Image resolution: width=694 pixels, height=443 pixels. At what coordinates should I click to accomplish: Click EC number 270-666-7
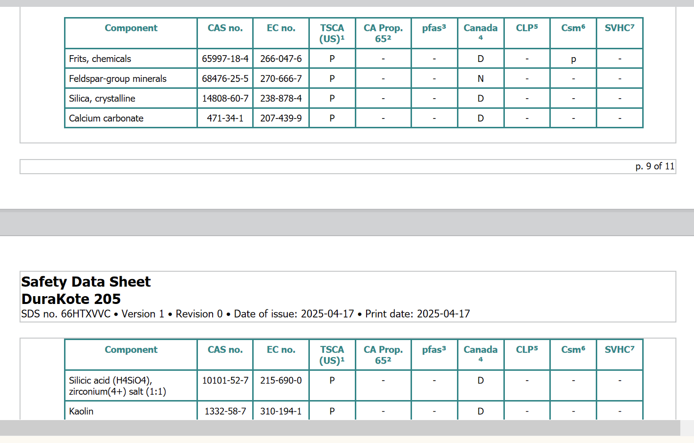pos(281,79)
